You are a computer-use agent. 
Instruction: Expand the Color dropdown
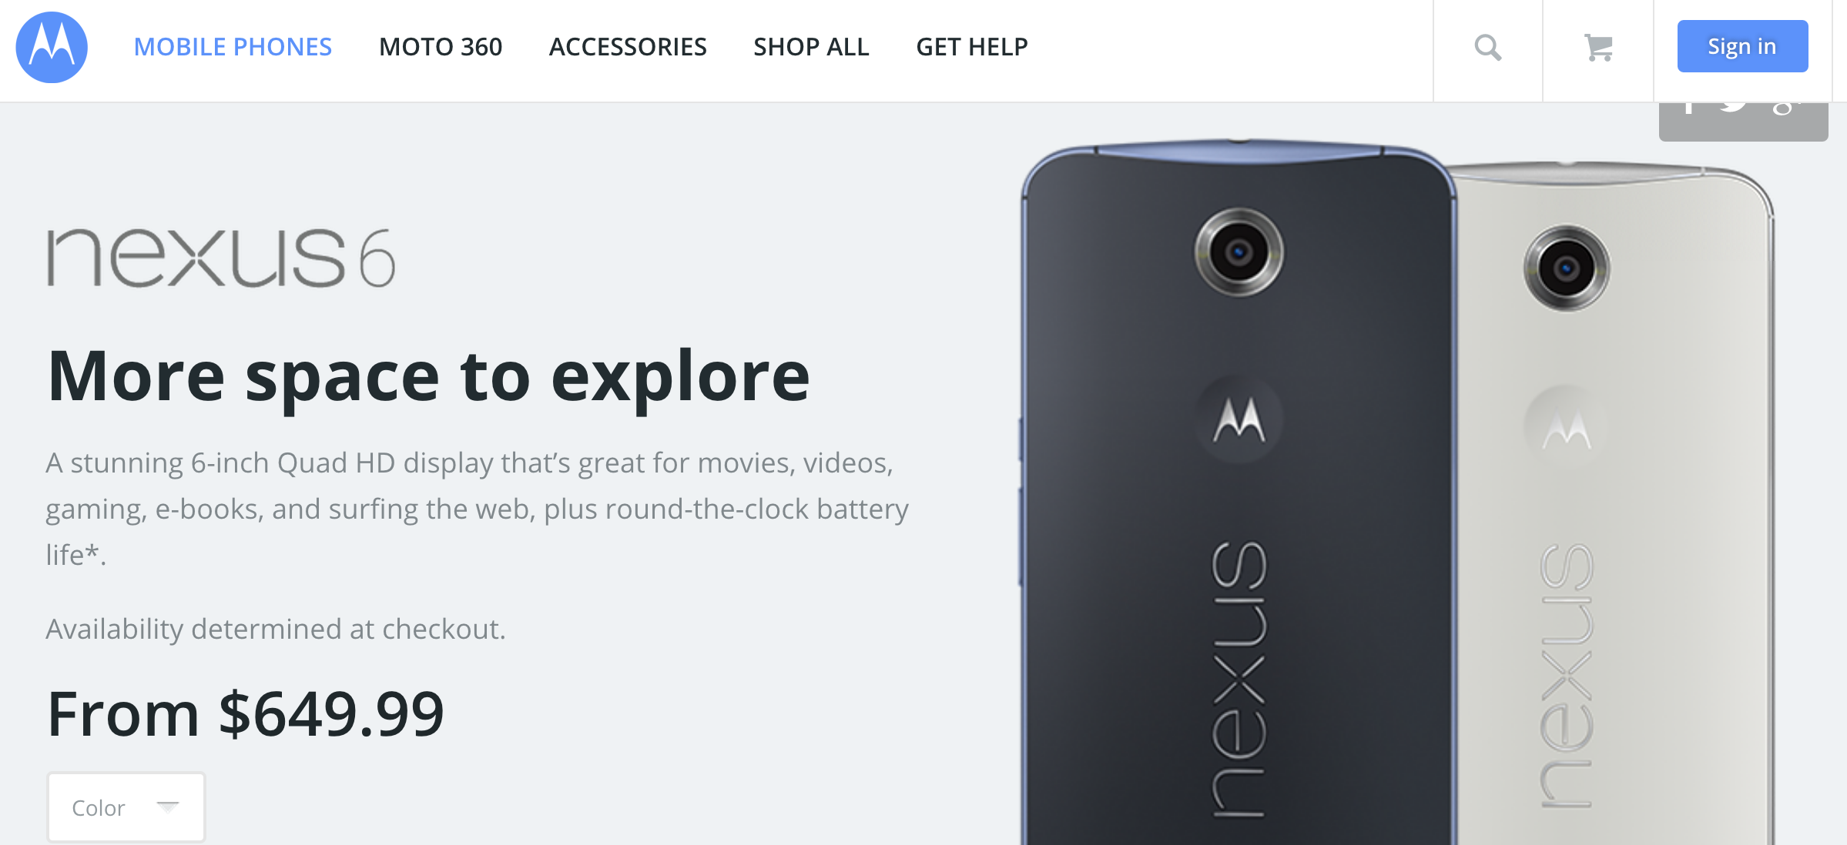[126, 807]
